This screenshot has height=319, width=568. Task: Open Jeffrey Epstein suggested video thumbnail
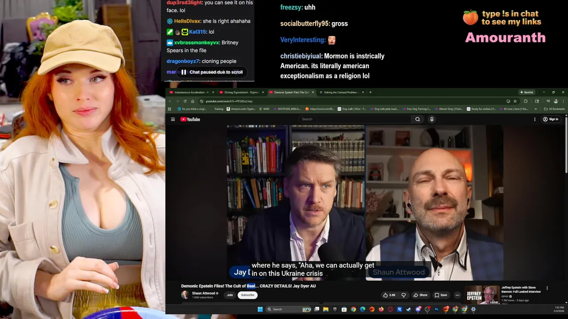(x=482, y=295)
